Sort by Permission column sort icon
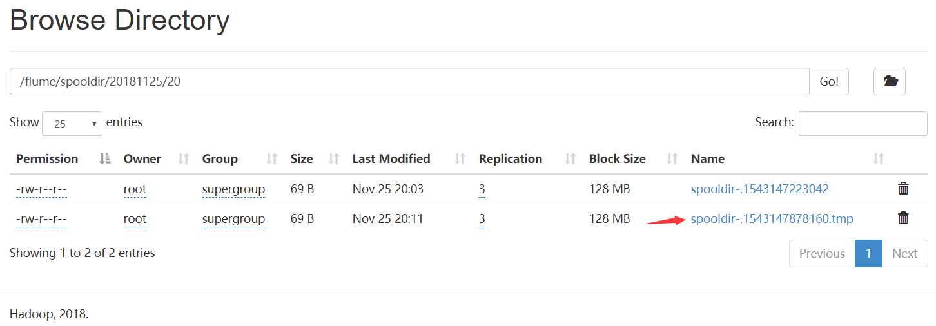 tap(106, 158)
